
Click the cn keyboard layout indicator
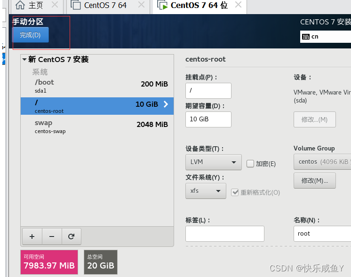tap(325, 37)
